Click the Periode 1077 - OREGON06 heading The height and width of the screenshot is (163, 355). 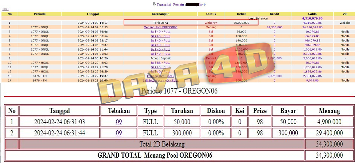tap(179, 91)
